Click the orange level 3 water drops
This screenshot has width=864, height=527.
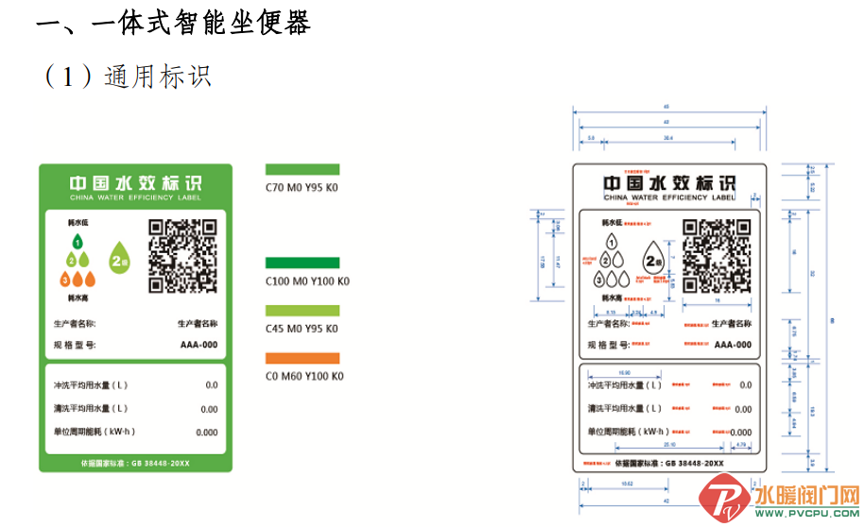(x=78, y=280)
